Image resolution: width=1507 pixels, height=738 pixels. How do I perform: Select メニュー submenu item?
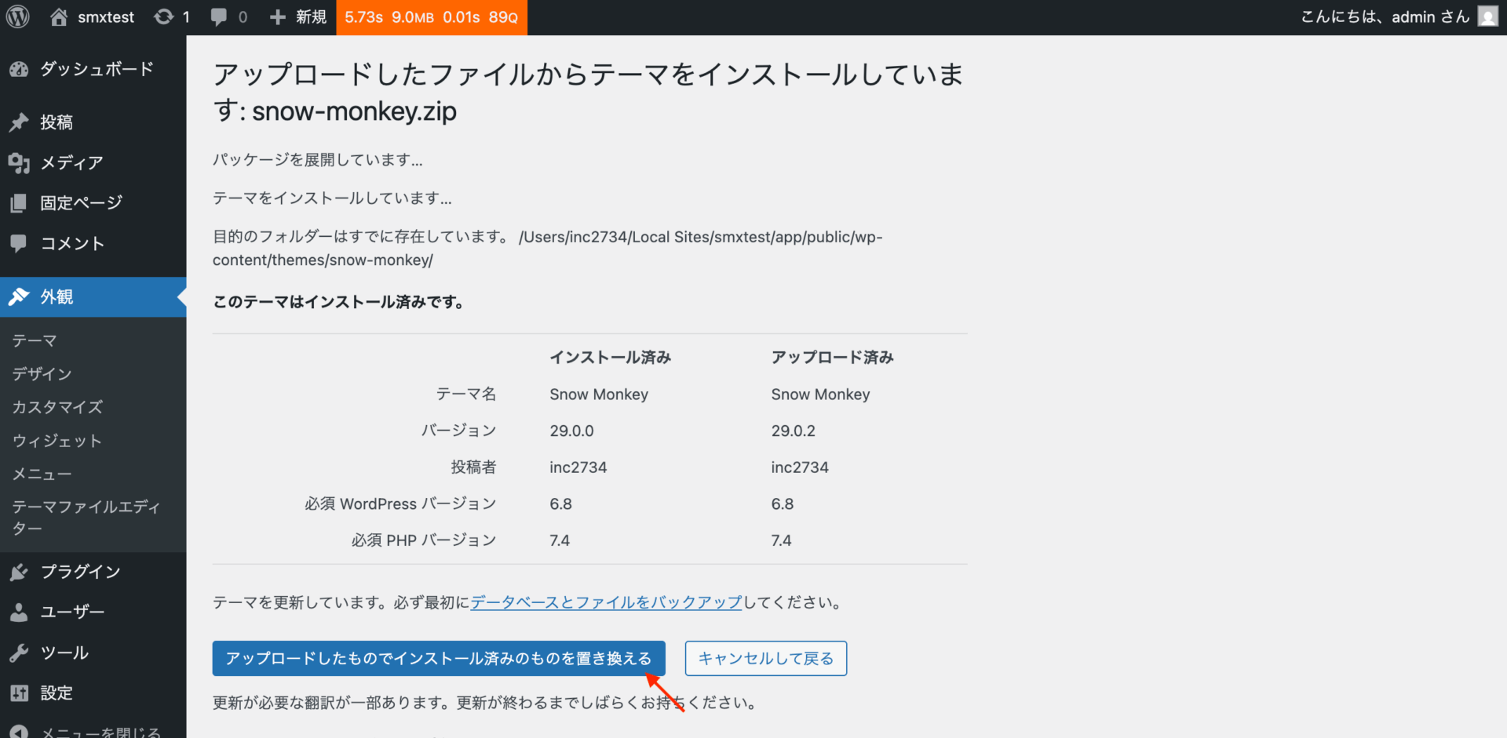[x=42, y=474]
